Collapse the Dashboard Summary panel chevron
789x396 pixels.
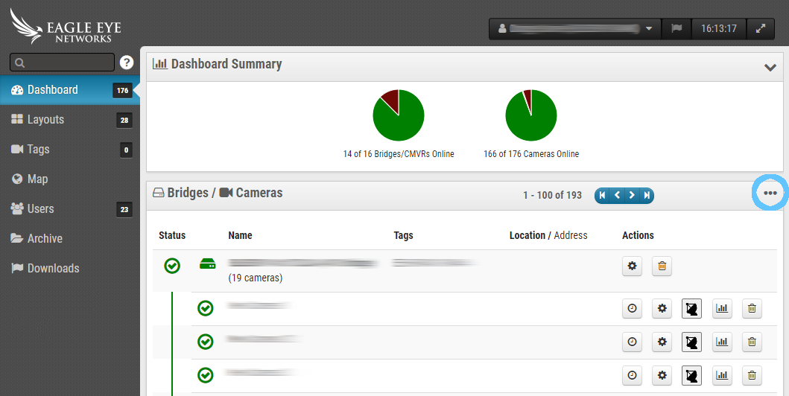coord(770,67)
